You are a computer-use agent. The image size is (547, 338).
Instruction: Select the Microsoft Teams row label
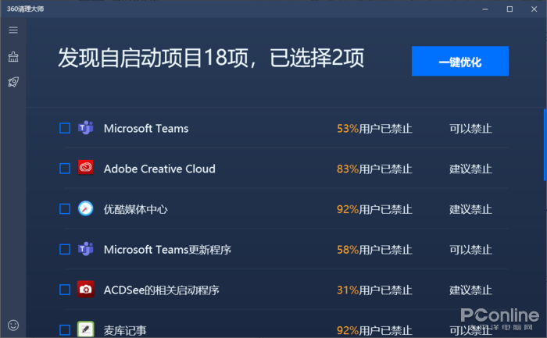(x=146, y=129)
